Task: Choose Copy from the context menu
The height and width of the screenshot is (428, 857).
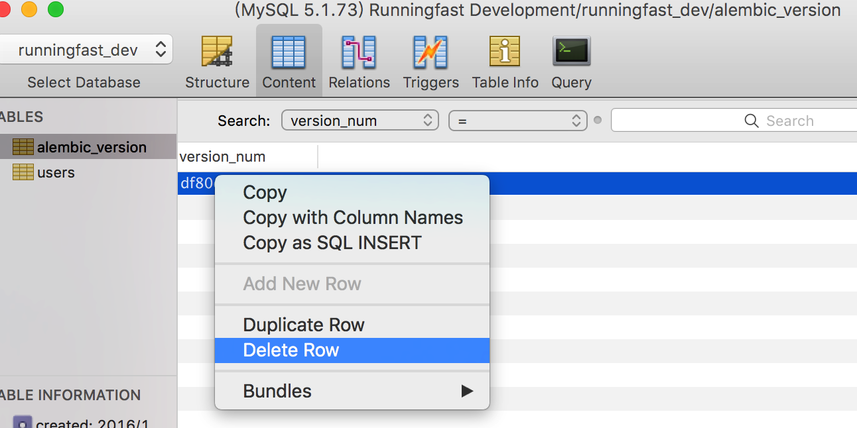Action: pos(265,192)
